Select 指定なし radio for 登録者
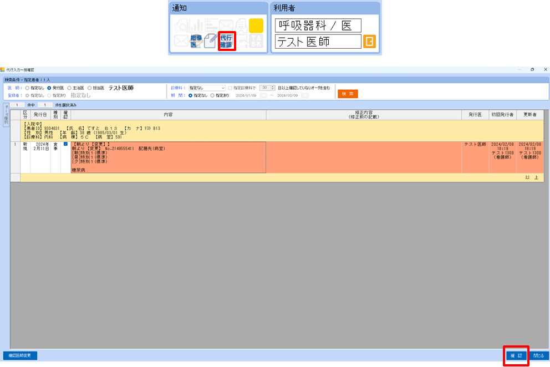This screenshot has height=367, width=550. [27, 95]
